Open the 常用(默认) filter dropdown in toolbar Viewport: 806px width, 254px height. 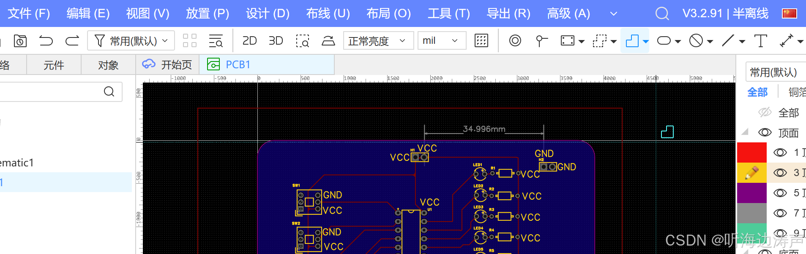[x=131, y=41]
